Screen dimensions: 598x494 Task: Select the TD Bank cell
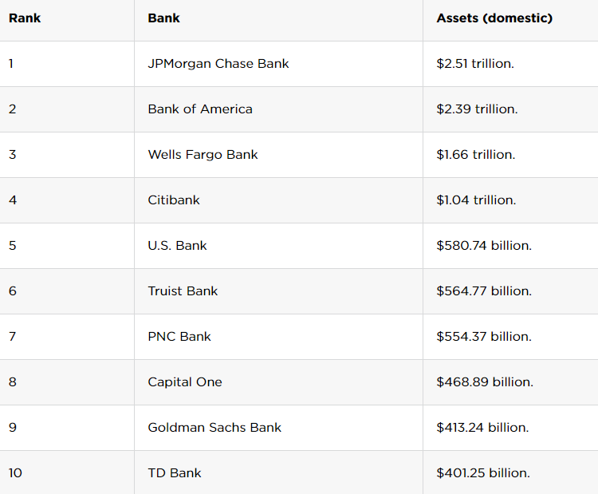tap(175, 473)
